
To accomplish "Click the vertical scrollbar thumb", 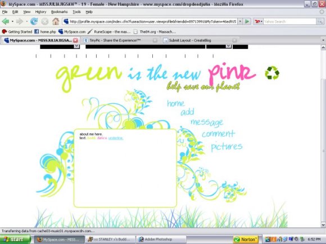I will (x=323, y=150).
